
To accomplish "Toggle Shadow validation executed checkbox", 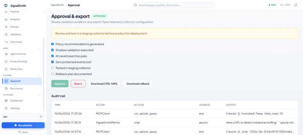I will pos(52,50).
